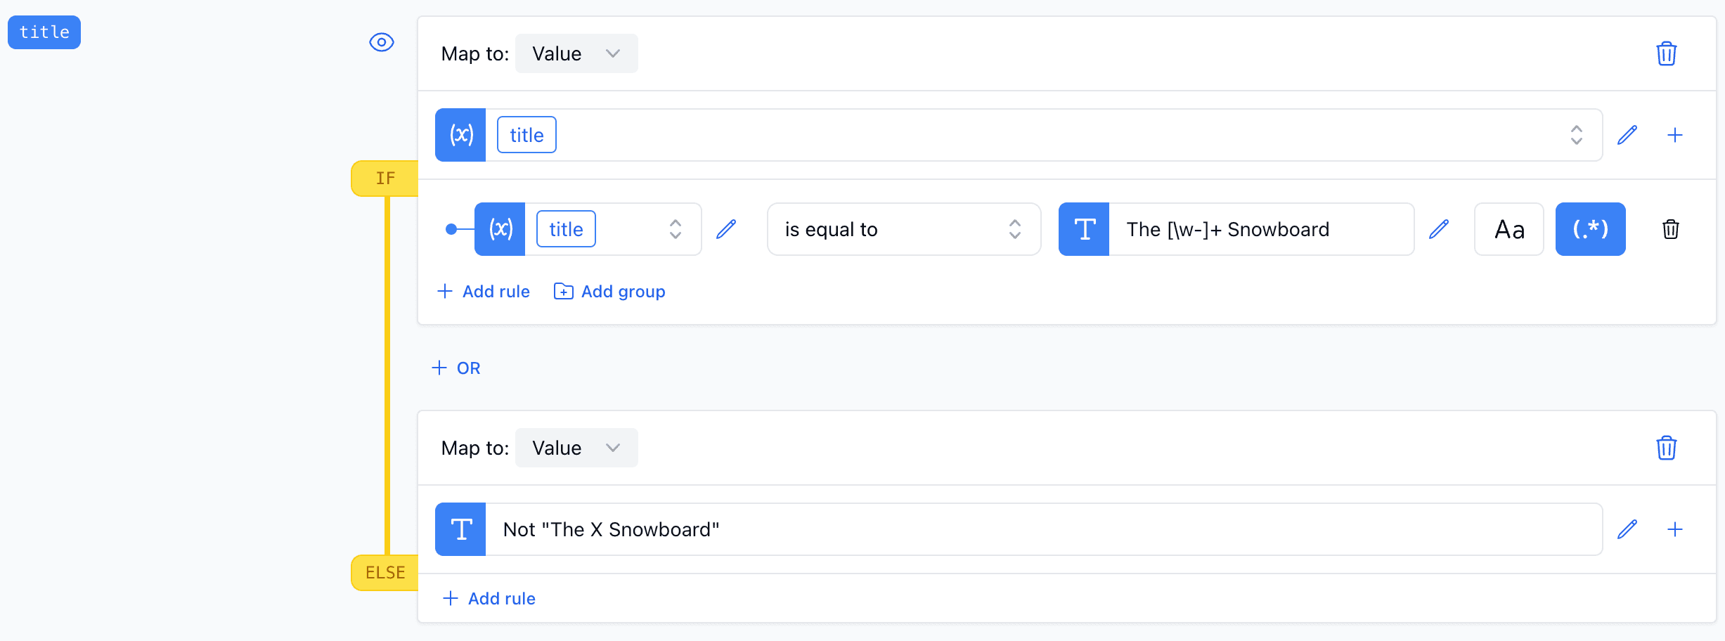Click the T text icon in the ELSE value row
The image size is (1725, 641).
tap(460, 529)
